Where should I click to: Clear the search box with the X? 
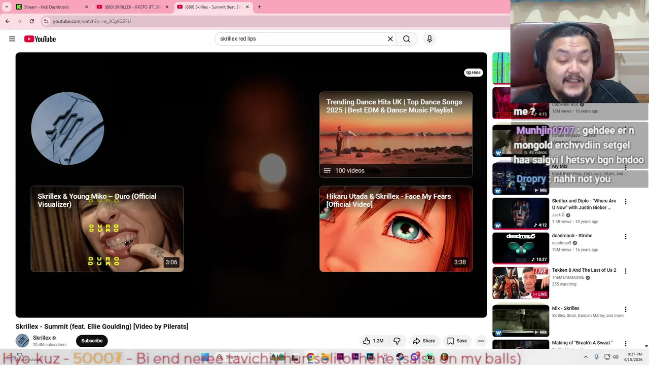390,39
